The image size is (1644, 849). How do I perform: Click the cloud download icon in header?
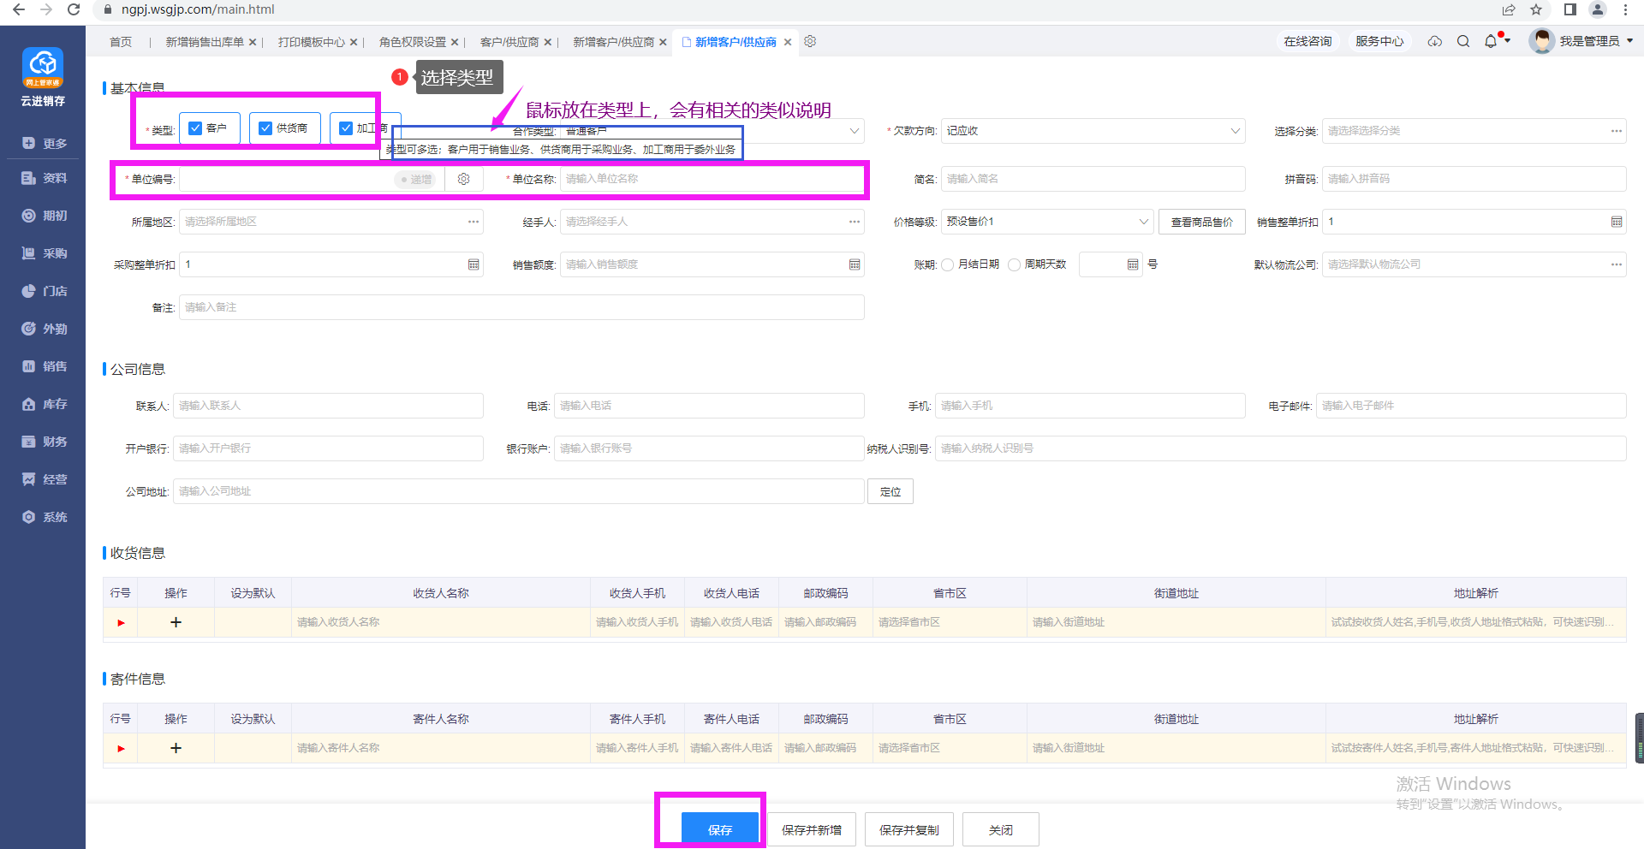[1435, 41]
